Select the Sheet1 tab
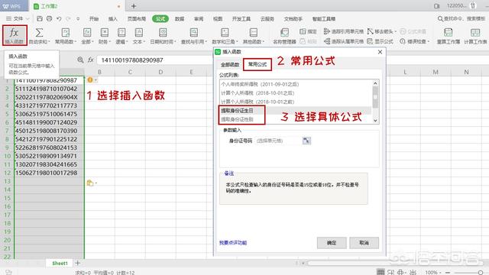 60,263
